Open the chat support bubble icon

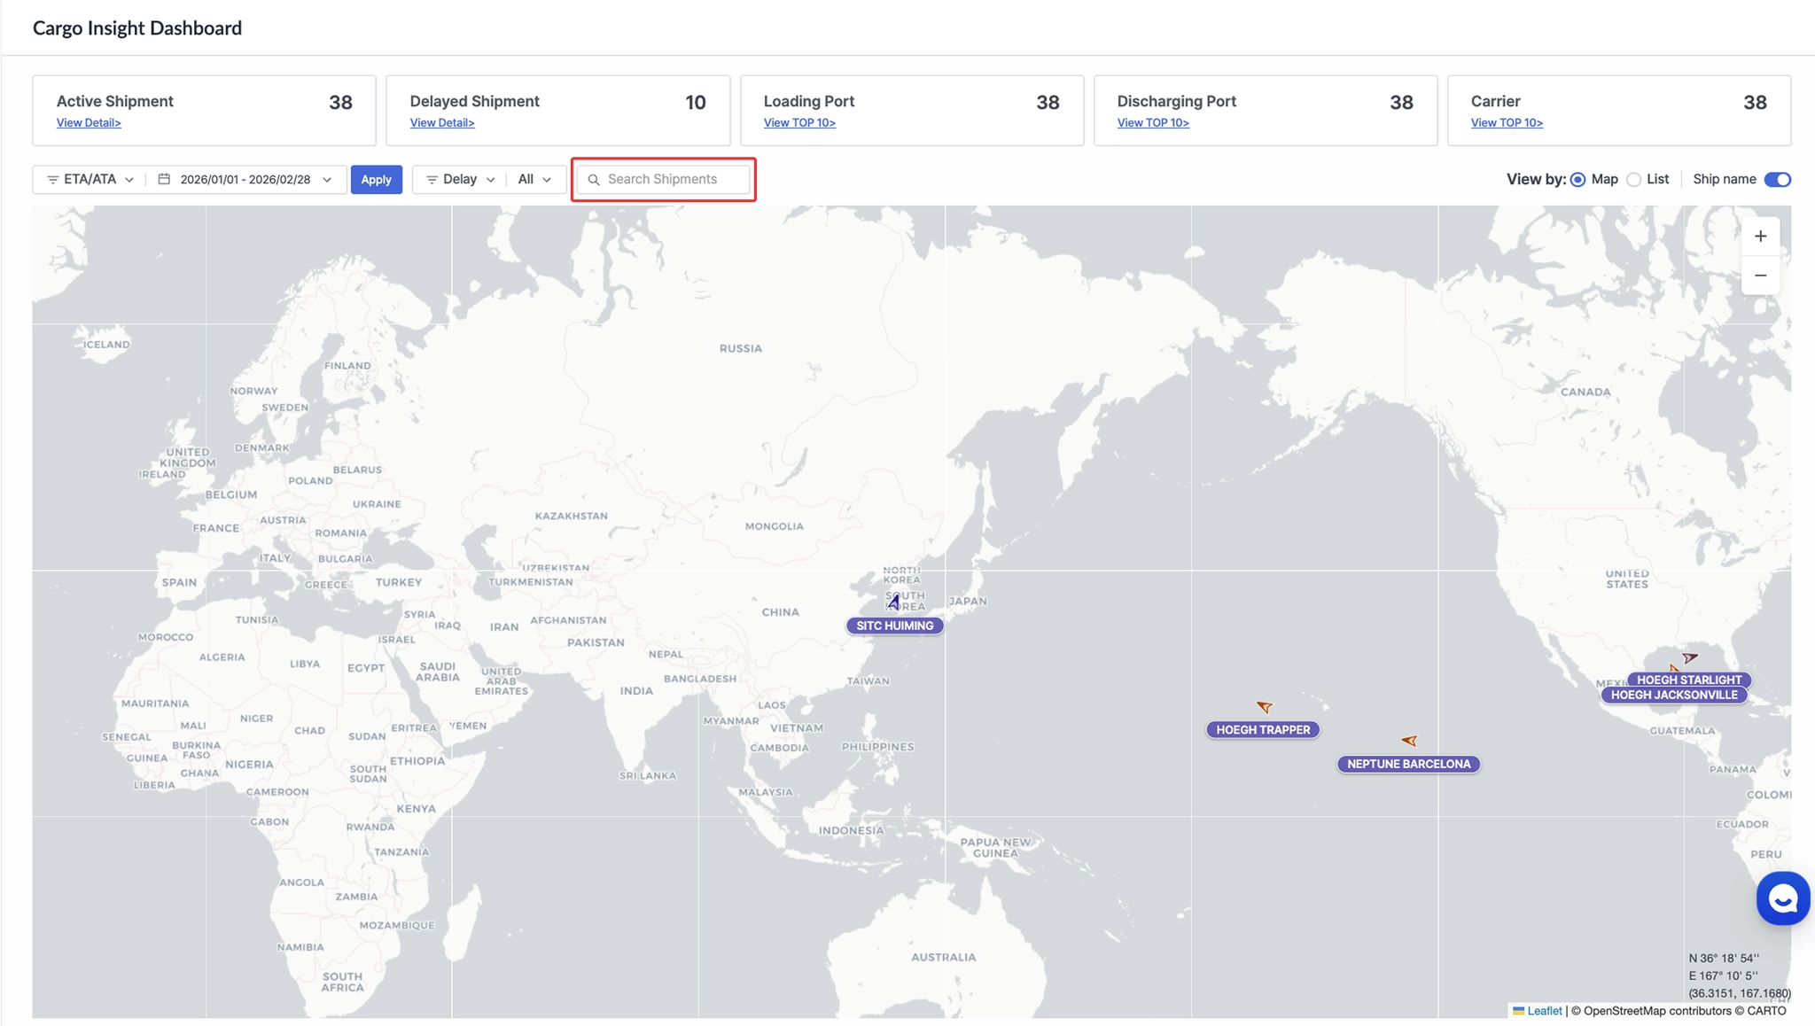click(x=1782, y=898)
